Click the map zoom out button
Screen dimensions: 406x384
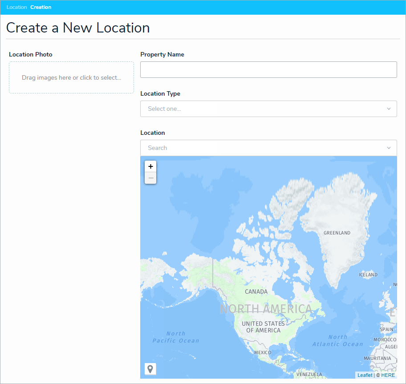tap(150, 178)
